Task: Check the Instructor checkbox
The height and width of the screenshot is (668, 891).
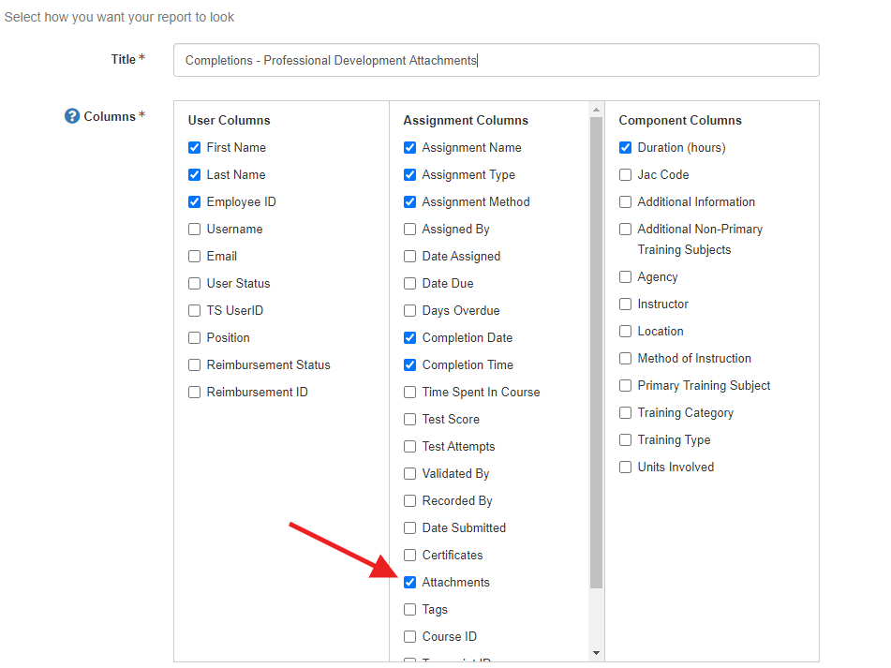Action: (x=625, y=304)
